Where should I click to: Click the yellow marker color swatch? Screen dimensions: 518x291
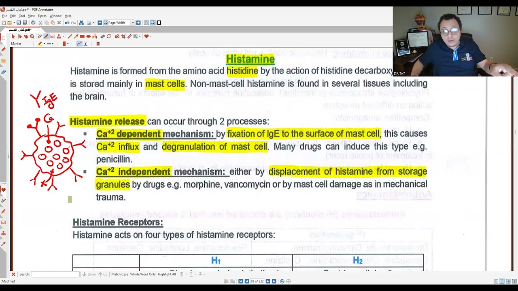[40, 43]
